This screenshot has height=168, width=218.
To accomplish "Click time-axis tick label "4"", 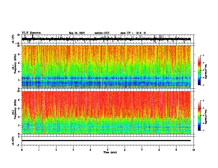I will tap(91, 150).
